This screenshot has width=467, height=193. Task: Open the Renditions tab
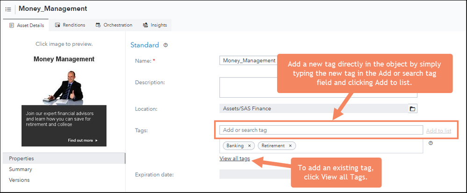click(x=70, y=25)
